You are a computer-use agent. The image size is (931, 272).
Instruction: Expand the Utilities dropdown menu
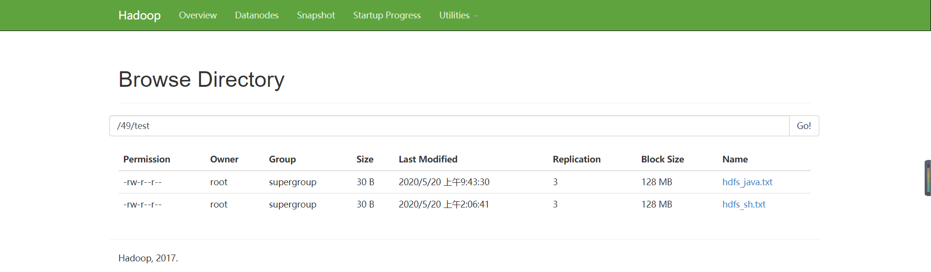tap(458, 16)
